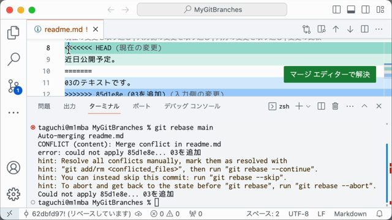This screenshot has width=392, height=220.
Task: Close the bottom panel X
Action: [x=379, y=106]
